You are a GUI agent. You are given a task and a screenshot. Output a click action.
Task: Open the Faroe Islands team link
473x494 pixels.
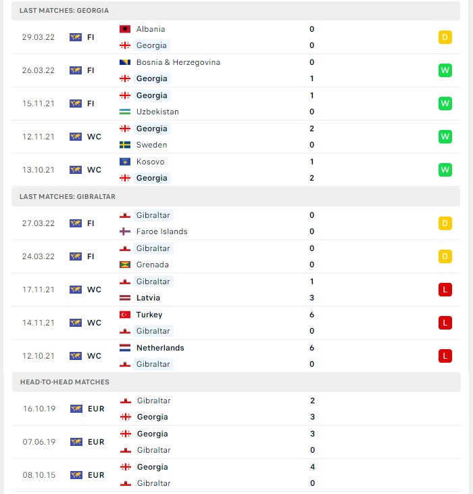(x=162, y=231)
